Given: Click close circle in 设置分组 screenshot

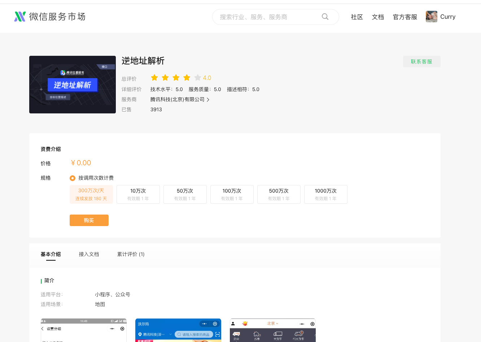Looking at the screenshot, I should coord(122,329).
